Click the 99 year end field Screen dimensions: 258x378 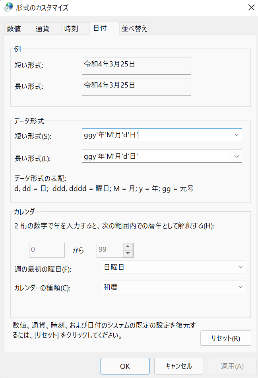pos(110,250)
